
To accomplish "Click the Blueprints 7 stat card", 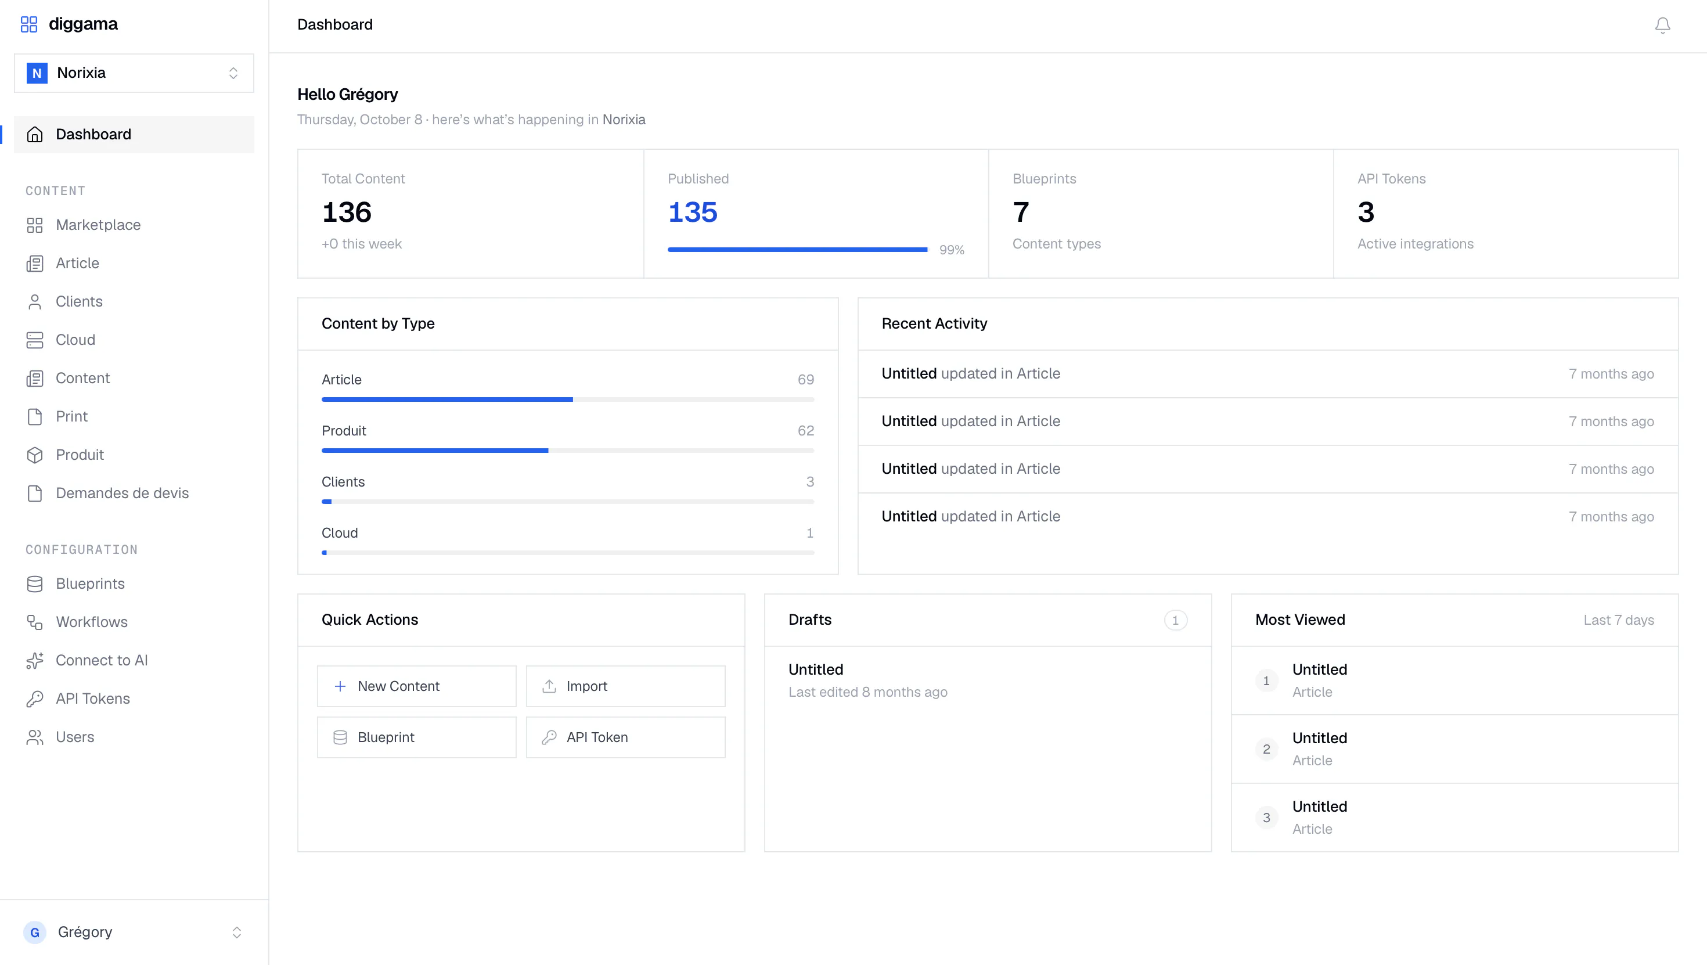I will pyautogui.click(x=1161, y=214).
